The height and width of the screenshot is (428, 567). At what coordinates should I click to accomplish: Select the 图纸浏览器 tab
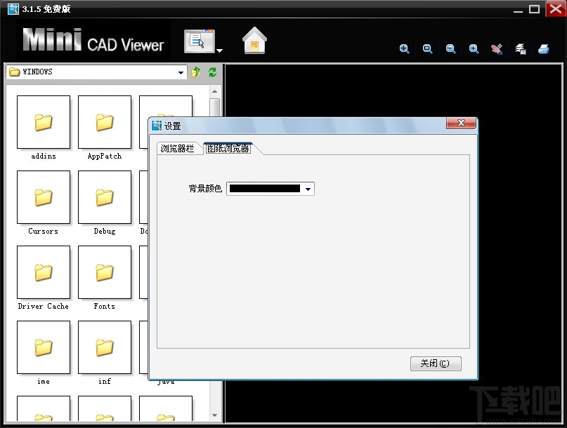(x=228, y=148)
